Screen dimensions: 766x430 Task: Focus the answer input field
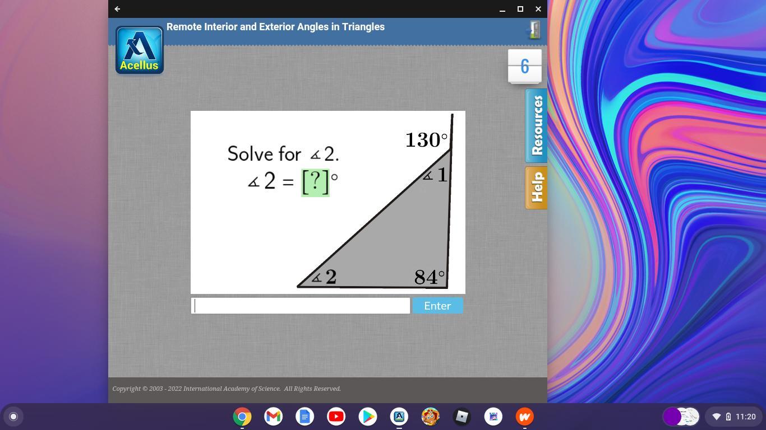pos(301,306)
